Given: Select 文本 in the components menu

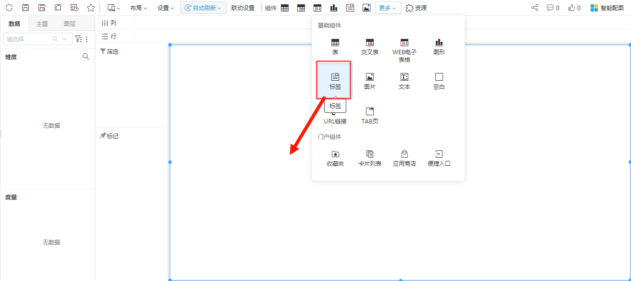Looking at the screenshot, I should click(x=404, y=81).
